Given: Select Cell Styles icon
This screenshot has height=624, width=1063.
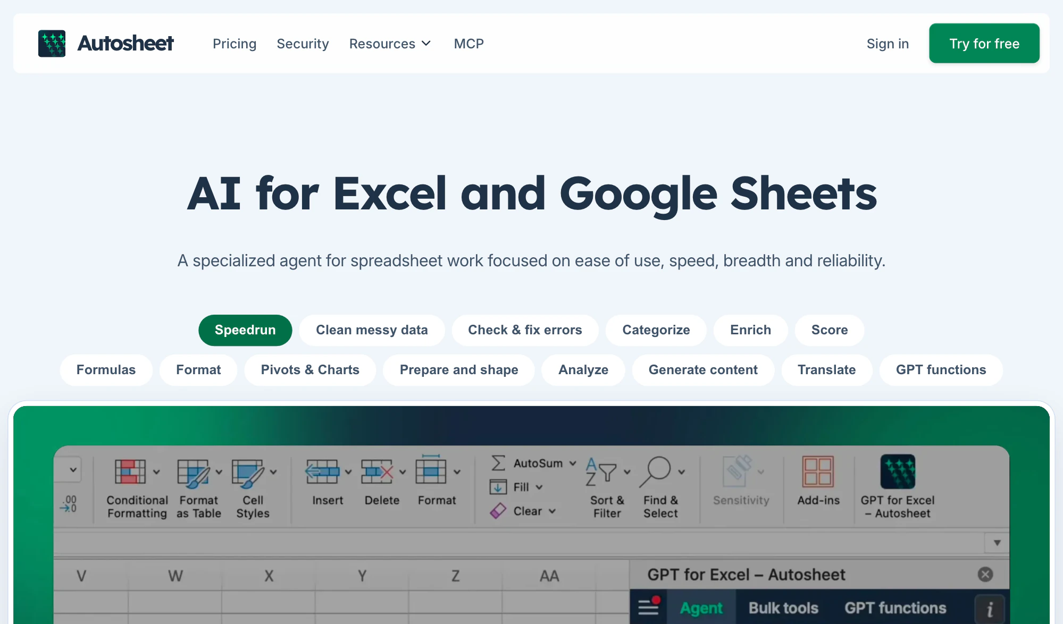Looking at the screenshot, I should tap(247, 473).
